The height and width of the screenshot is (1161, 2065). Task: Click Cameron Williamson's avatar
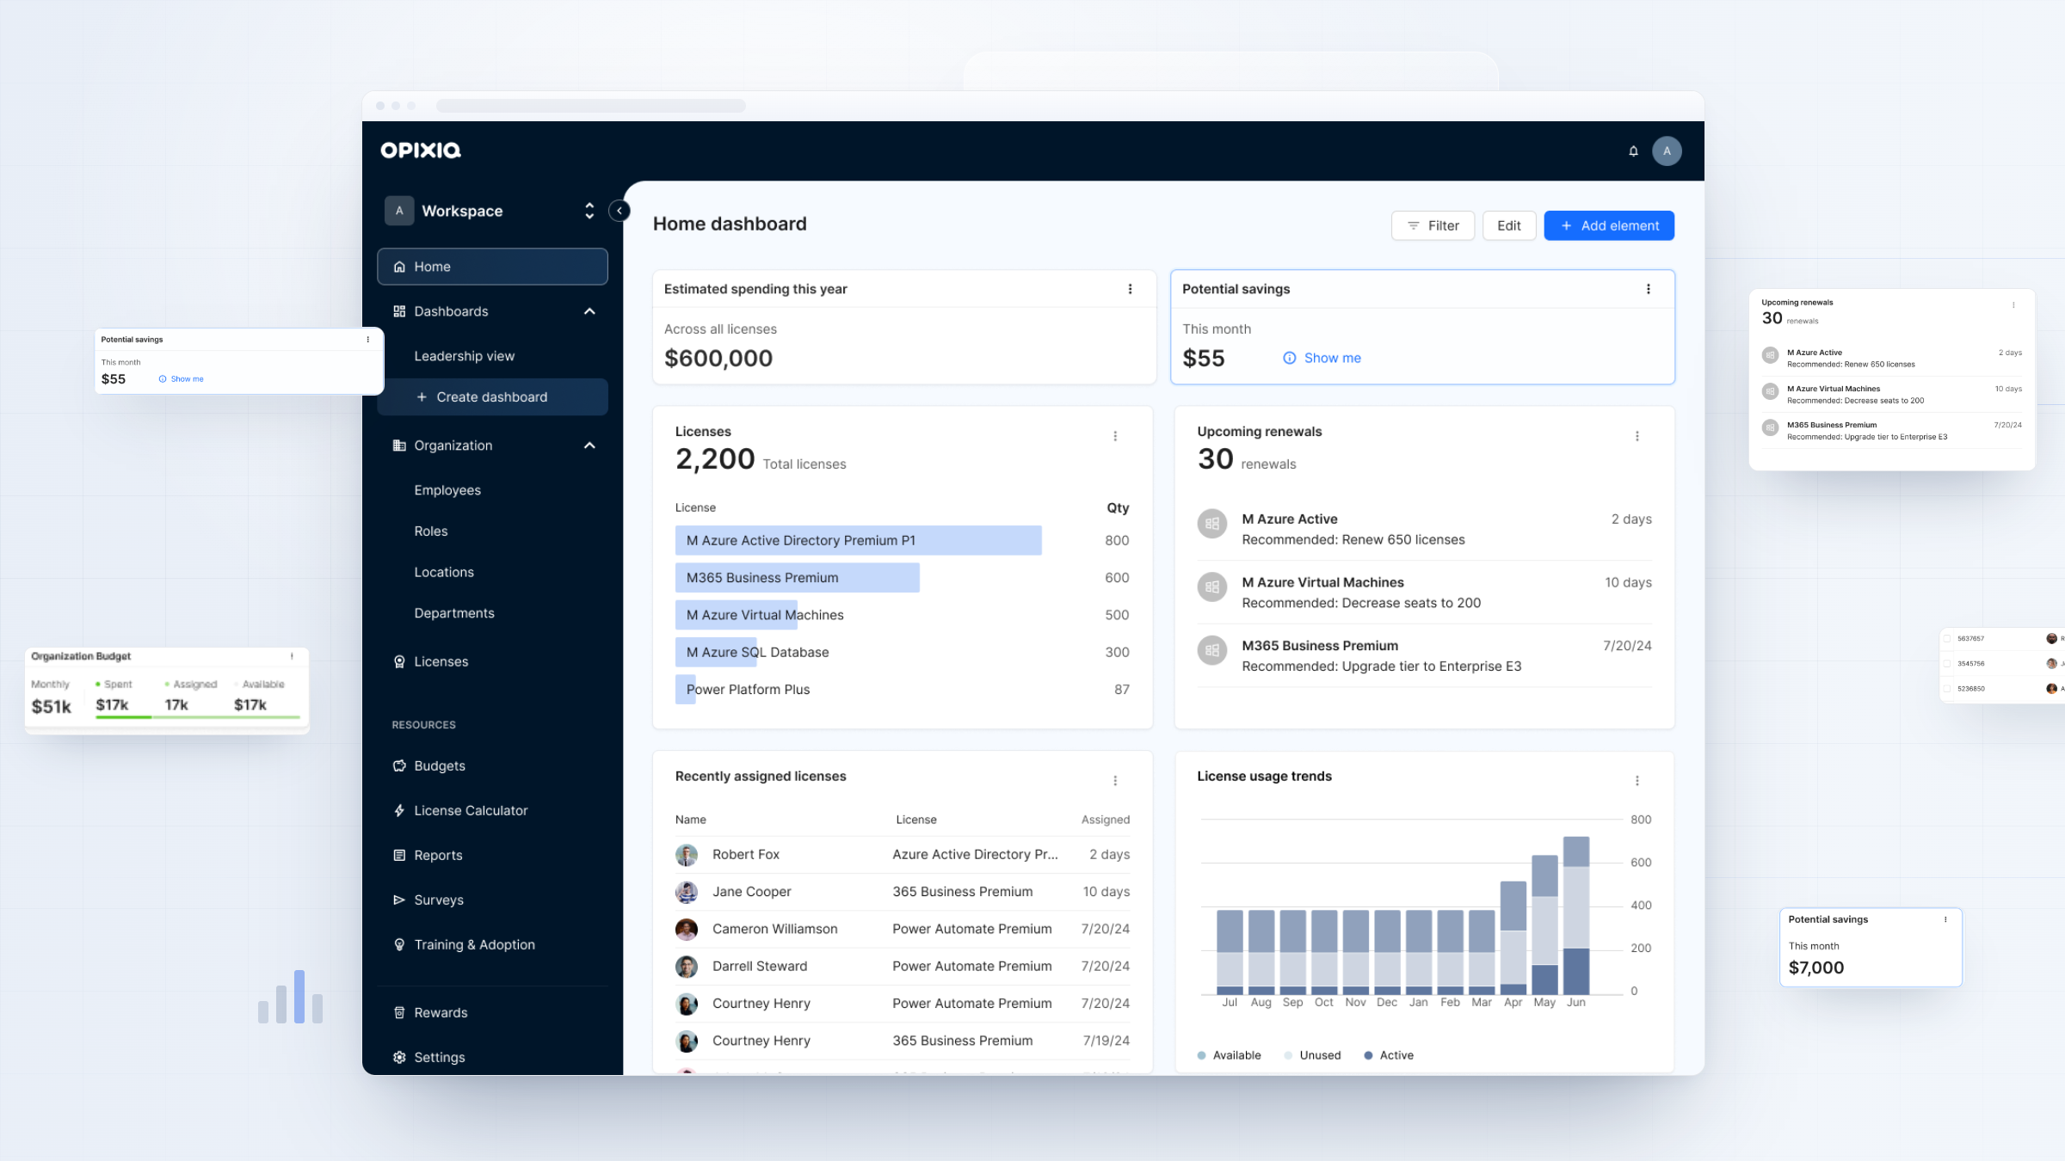point(687,929)
